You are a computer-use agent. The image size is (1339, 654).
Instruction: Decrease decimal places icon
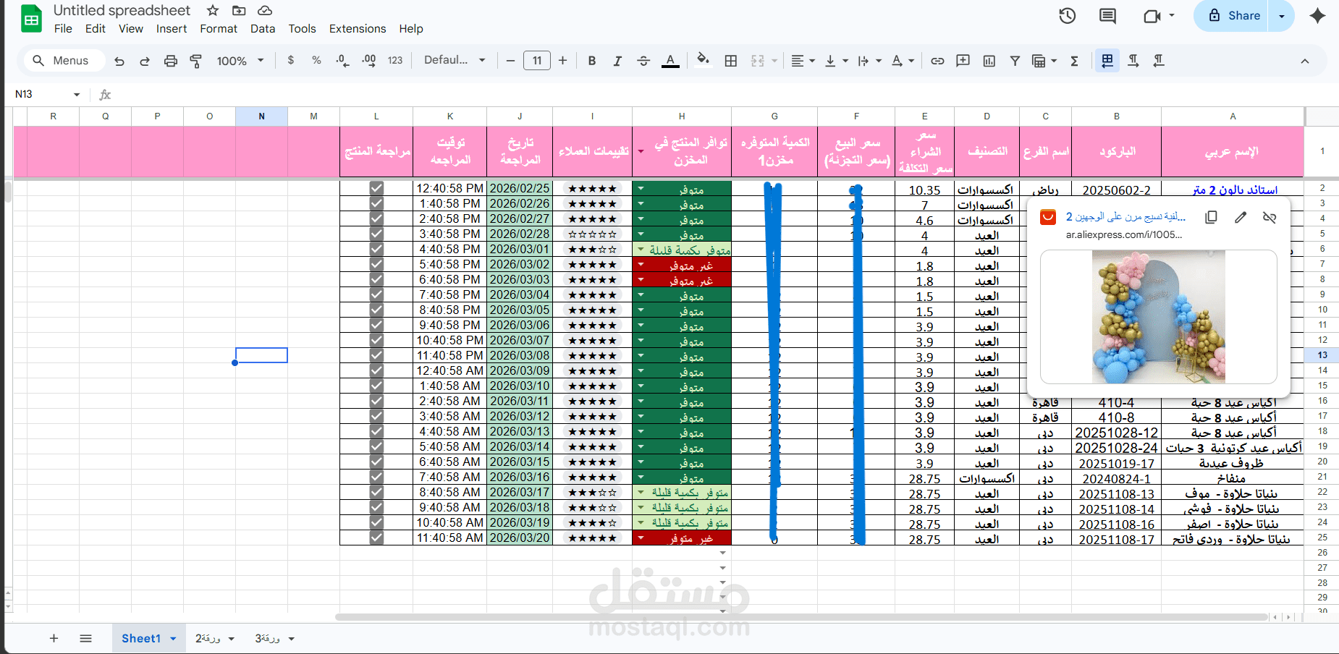pos(342,61)
